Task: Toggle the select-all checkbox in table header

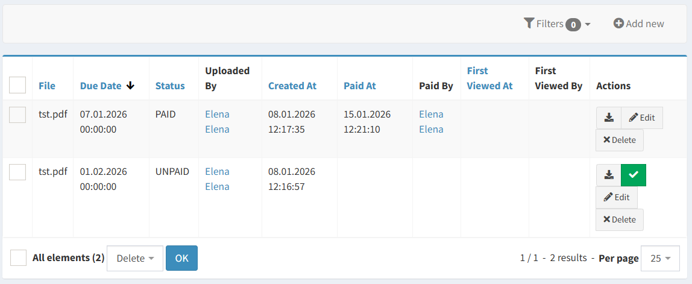Action: pos(17,85)
